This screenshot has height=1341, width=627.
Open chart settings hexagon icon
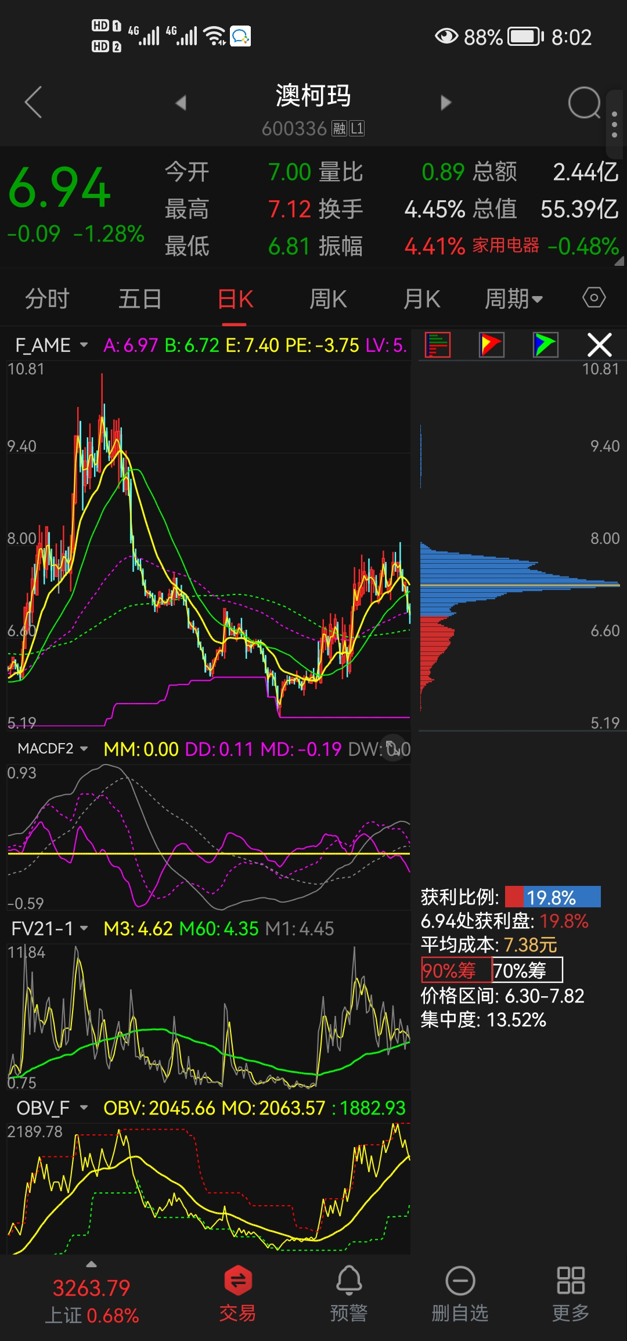(x=594, y=298)
